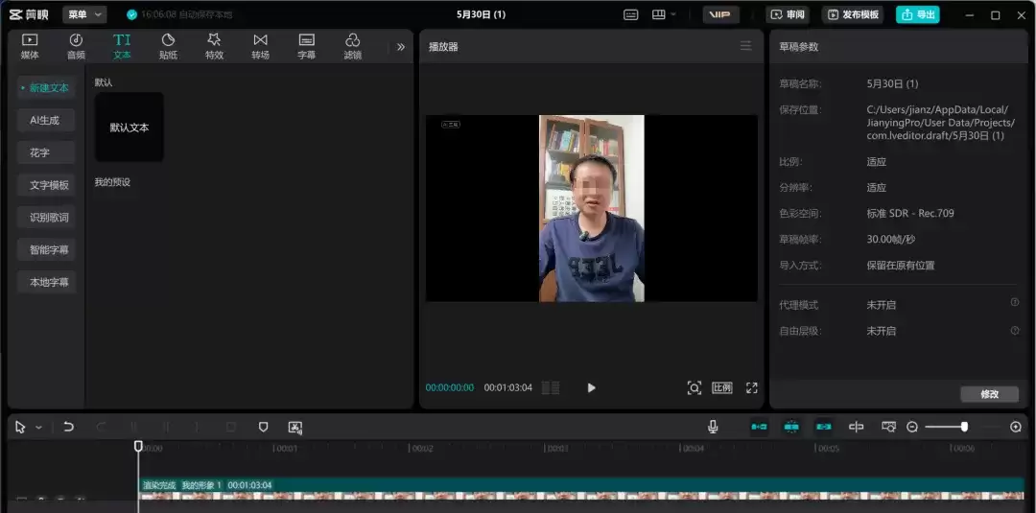Toggle auto snapping in timeline toolbar
The image size is (1036, 513).
pyautogui.click(x=791, y=427)
